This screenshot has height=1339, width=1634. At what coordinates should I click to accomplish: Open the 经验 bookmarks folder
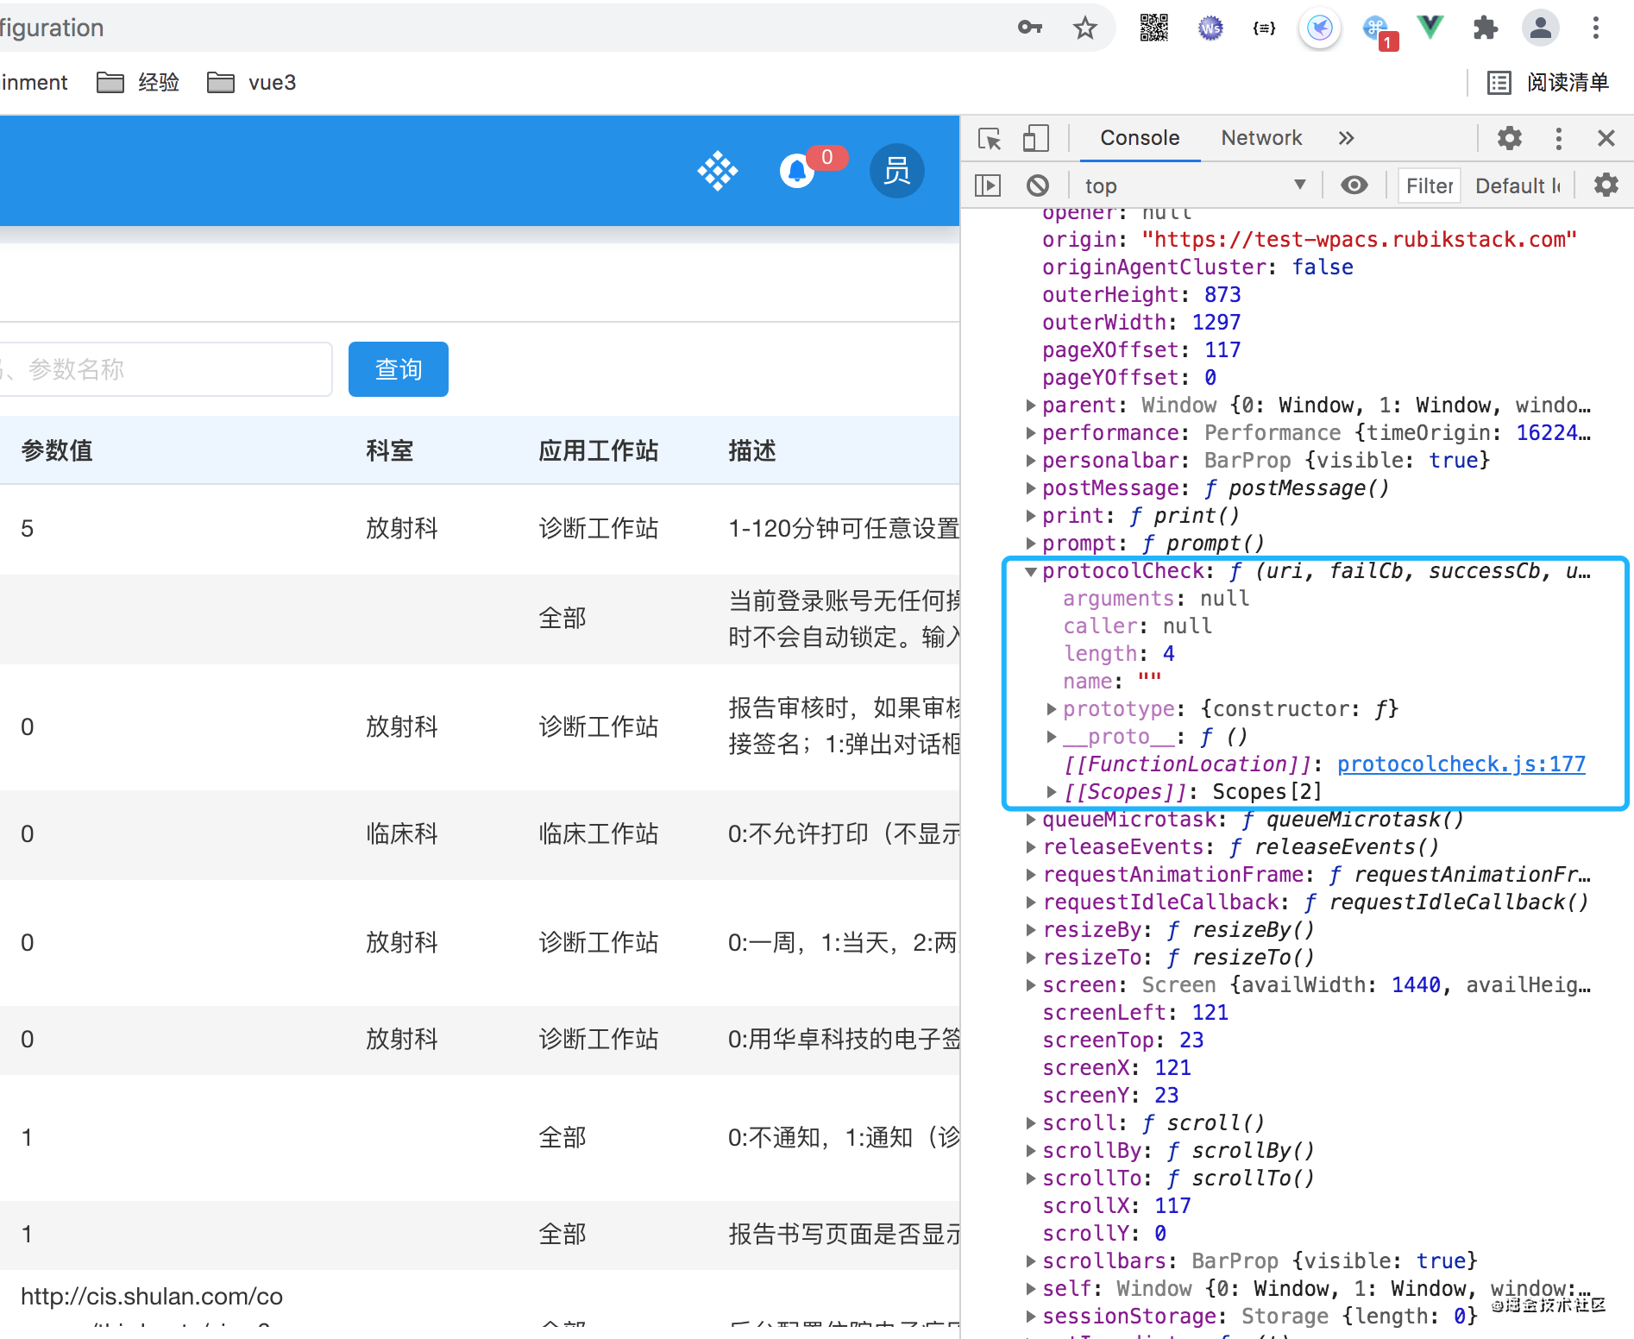click(x=138, y=83)
